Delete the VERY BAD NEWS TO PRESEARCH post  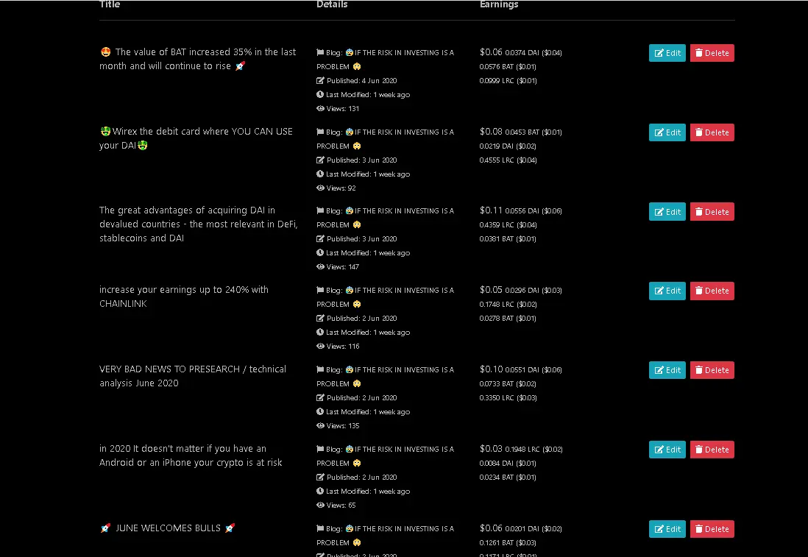coord(712,370)
